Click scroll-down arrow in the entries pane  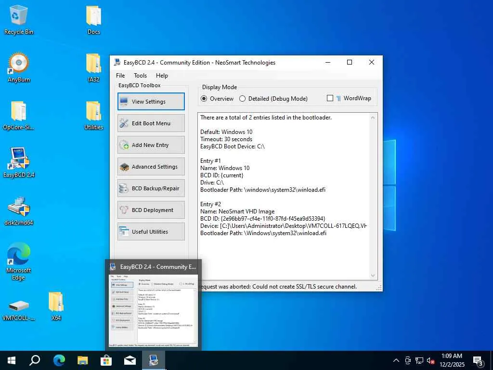373,276
